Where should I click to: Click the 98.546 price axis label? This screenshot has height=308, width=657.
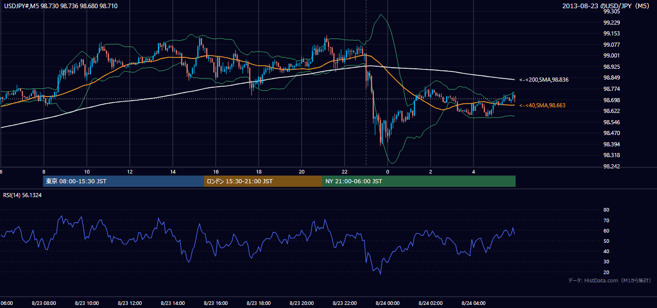coord(611,122)
